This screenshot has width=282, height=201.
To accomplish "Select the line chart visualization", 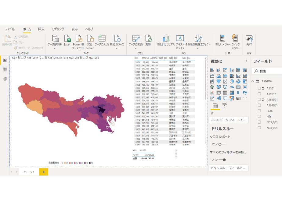I will 212,76.
